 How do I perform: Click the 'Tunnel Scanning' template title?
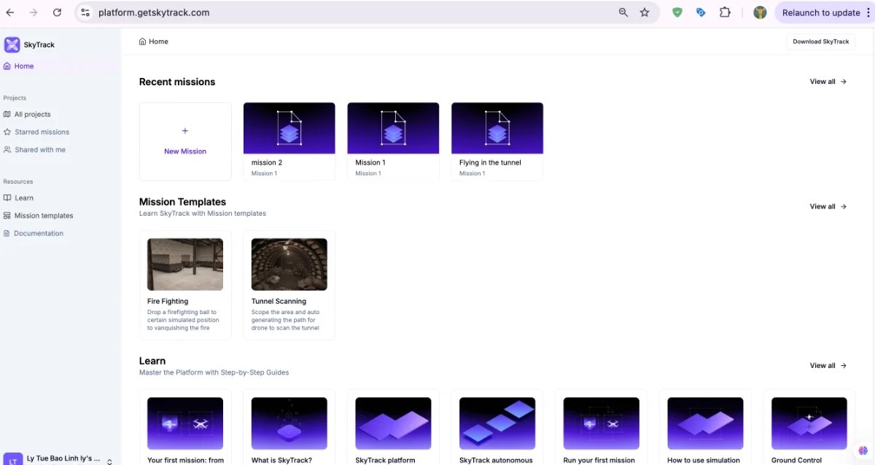tap(279, 301)
